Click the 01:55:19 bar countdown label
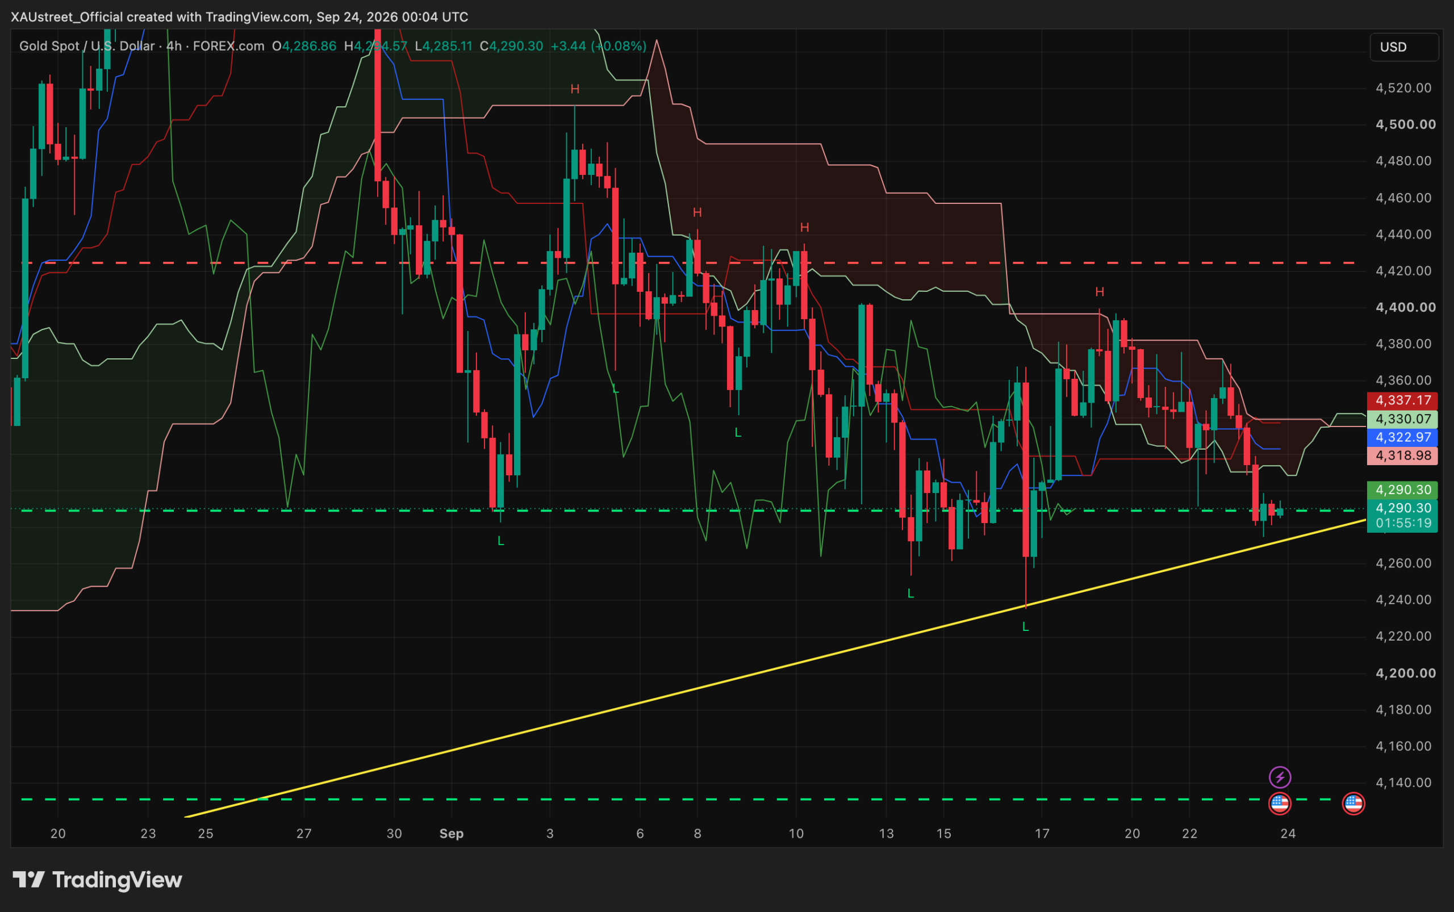 (x=1402, y=523)
